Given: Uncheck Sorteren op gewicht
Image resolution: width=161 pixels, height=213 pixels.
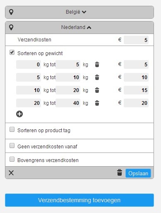Looking at the screenshot, I should [12, 52].
